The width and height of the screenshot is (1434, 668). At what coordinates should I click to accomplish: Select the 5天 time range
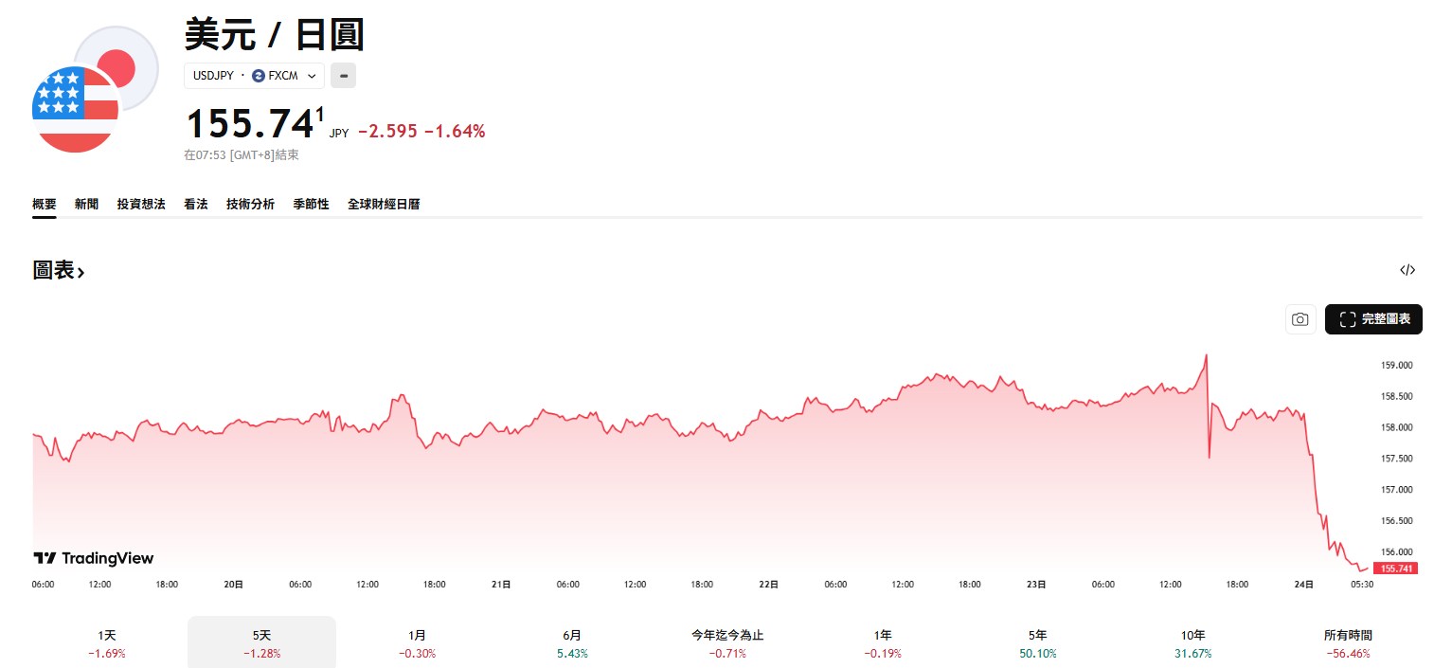(x=261, y=642)
